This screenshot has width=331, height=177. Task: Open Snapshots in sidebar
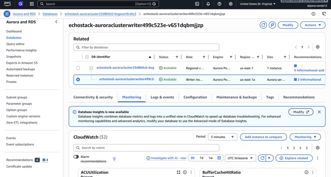pyautogui.click(x=14, y=57)
